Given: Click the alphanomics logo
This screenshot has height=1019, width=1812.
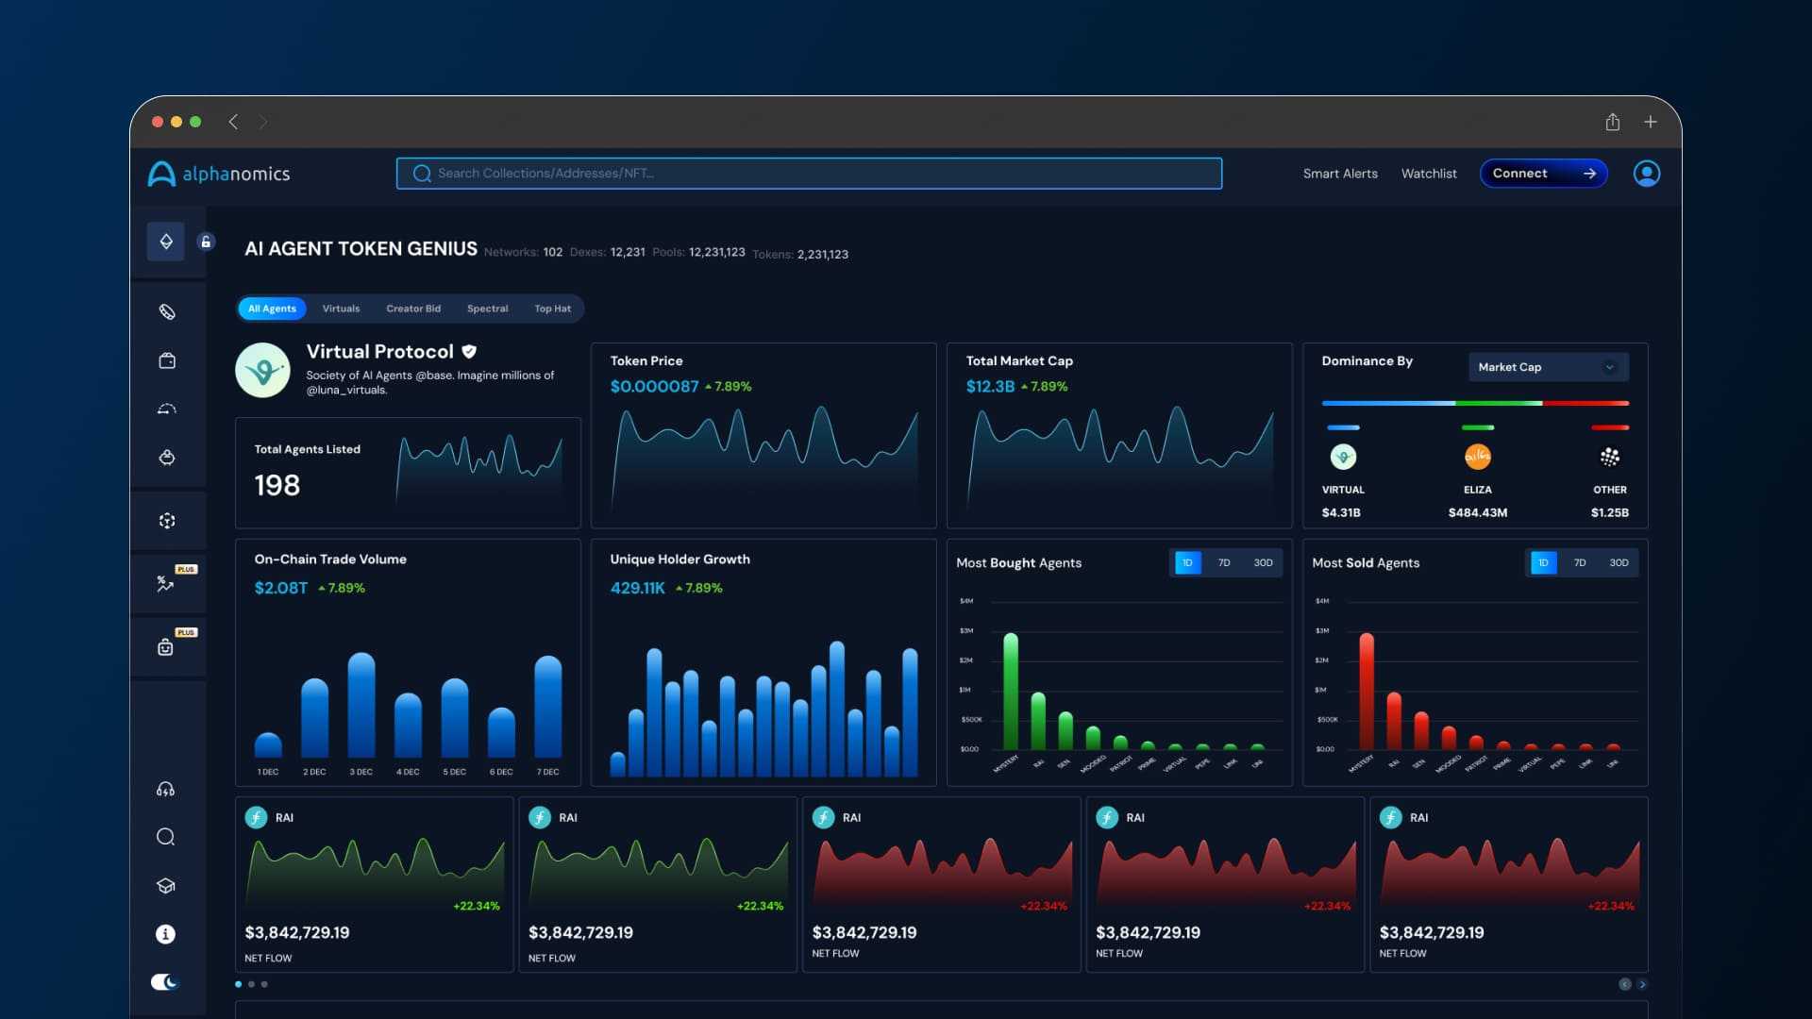Looking at the screenshot, I should pos(219,174).
